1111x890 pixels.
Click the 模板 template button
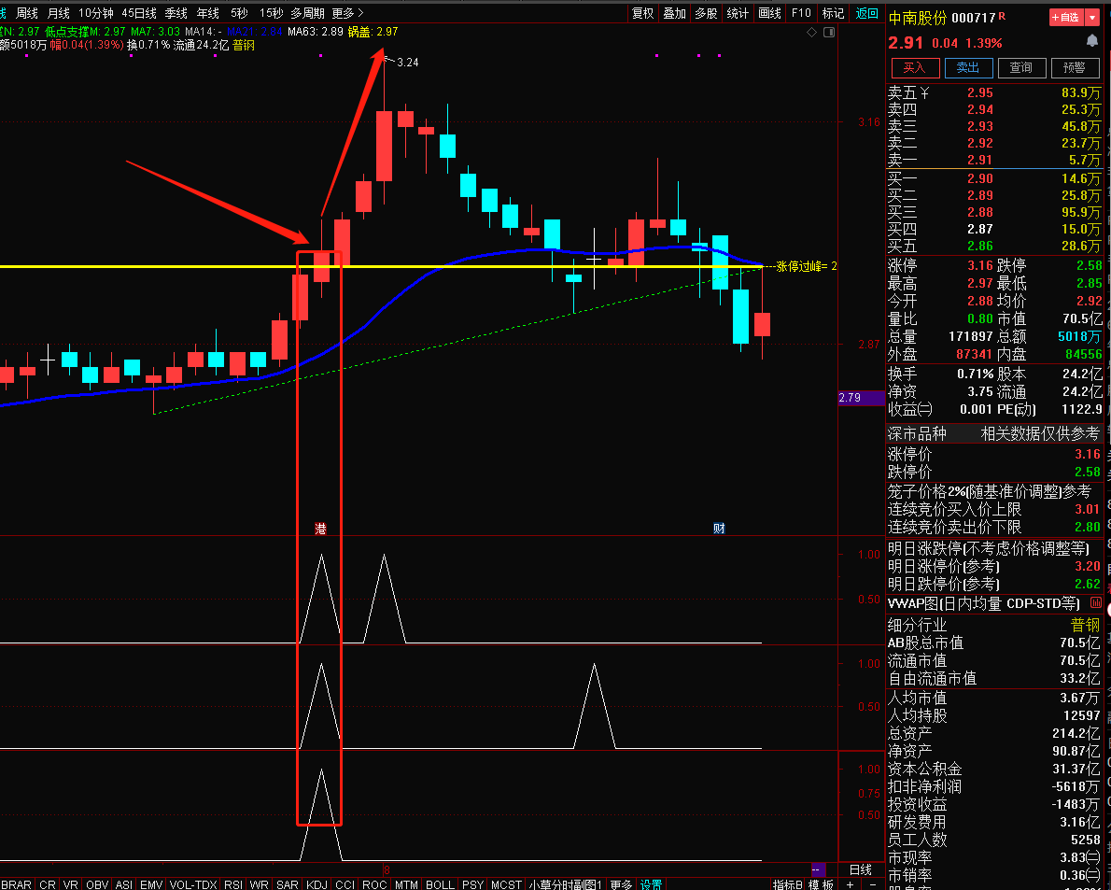click(x=821, y=884)
